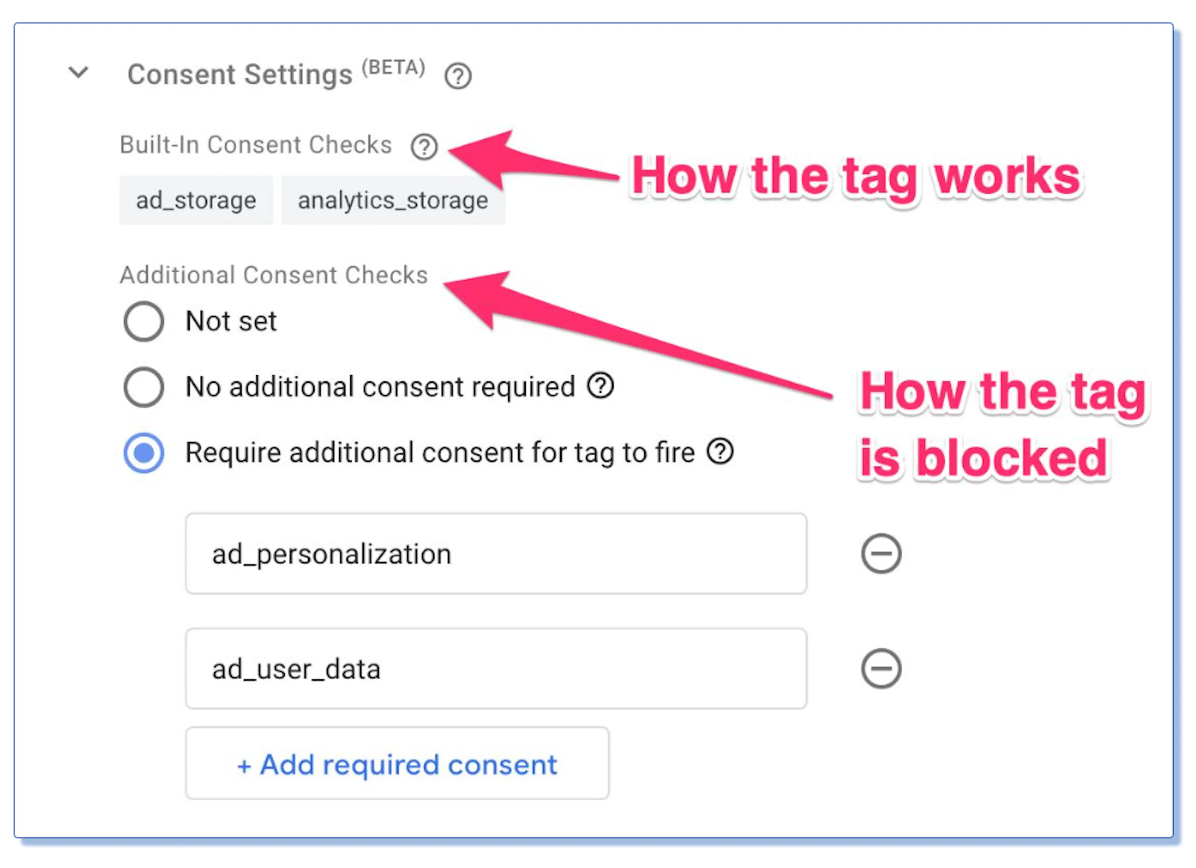Screen dimensions: 1196x868
Task: Click the analytics_storage consent chip
Action: click(393, 200)
